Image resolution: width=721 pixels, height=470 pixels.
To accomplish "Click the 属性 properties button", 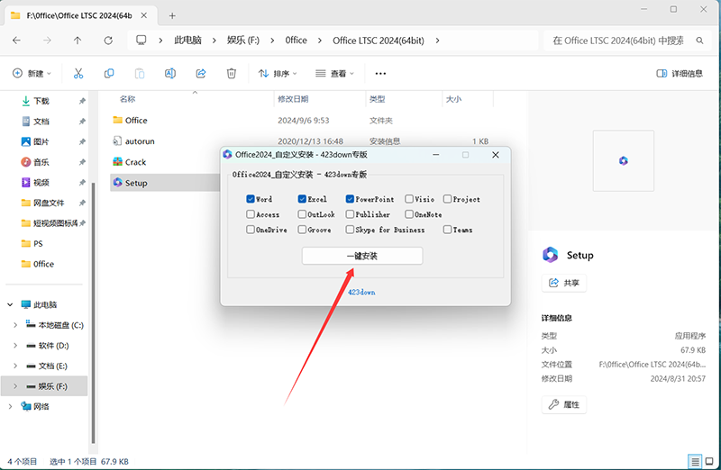I will pyautogui.click(x=564, y=404).
